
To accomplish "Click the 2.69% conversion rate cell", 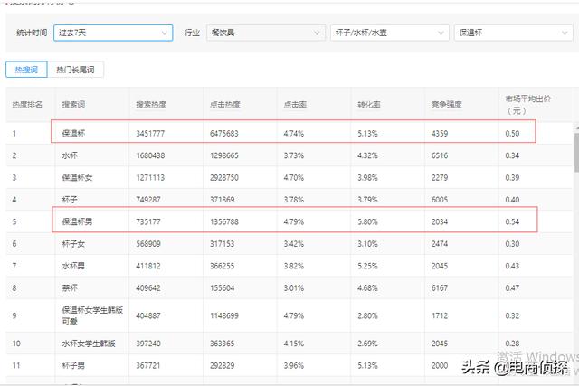I will pos(367,344).
